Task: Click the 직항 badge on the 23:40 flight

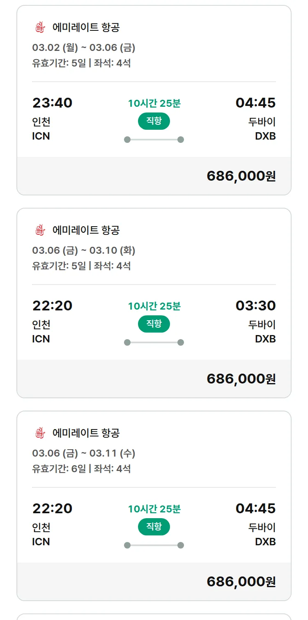Action: pyautogui.click(x=154, y=121)
